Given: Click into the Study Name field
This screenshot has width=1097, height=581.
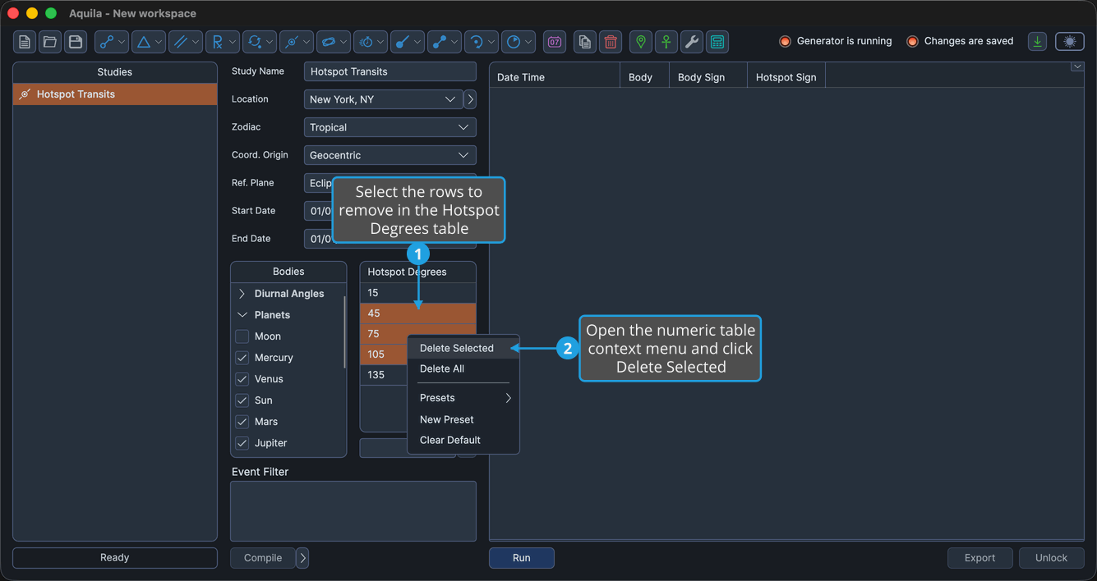Looking at the screenshot, I should click(390, 71).
